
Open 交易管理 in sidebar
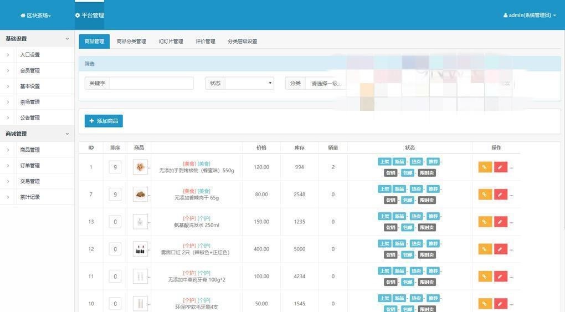click(x=30, y=181)
